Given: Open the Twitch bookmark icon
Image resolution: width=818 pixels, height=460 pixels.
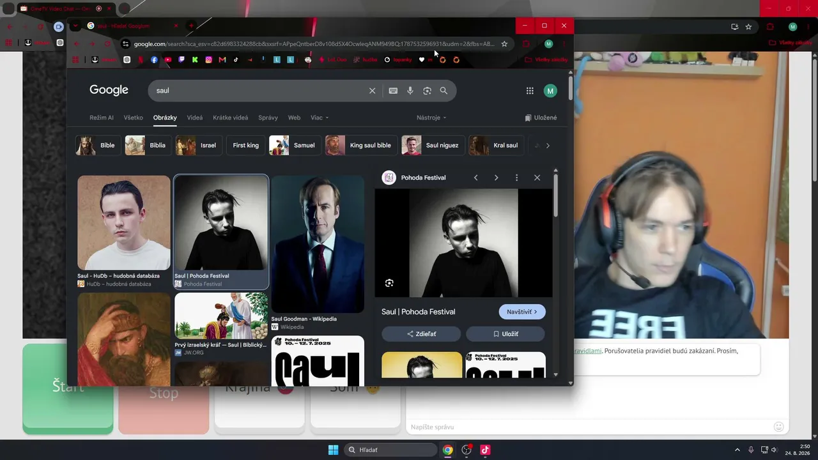Looking at the screenshot, I should point(181,60).
